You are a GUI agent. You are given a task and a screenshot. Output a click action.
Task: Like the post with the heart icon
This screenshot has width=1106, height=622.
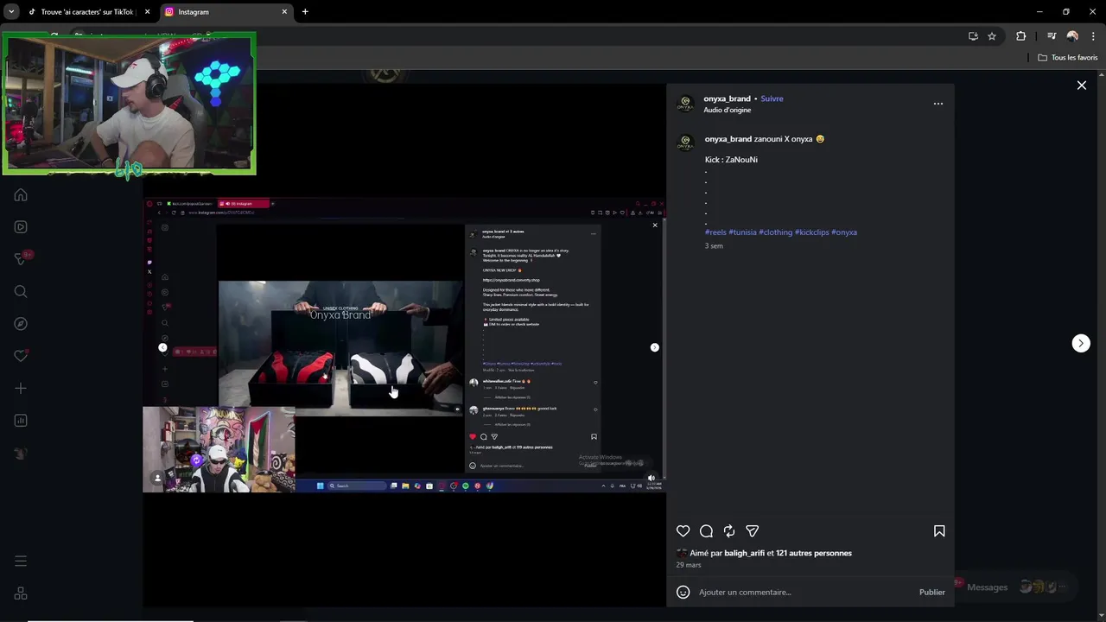683,531
